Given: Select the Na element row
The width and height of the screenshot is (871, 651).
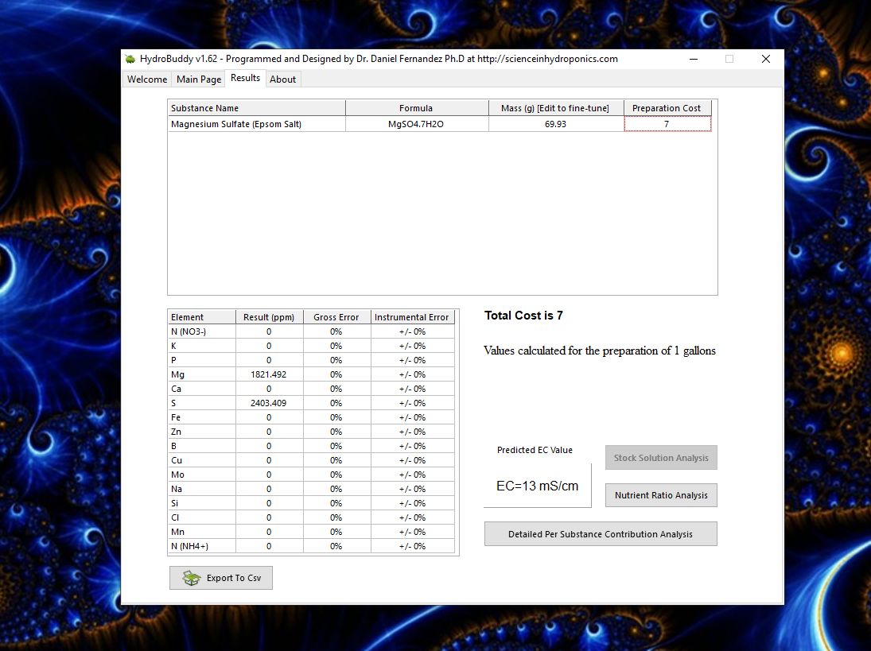Looking at the screenshot, I should (x=311, y=489).
